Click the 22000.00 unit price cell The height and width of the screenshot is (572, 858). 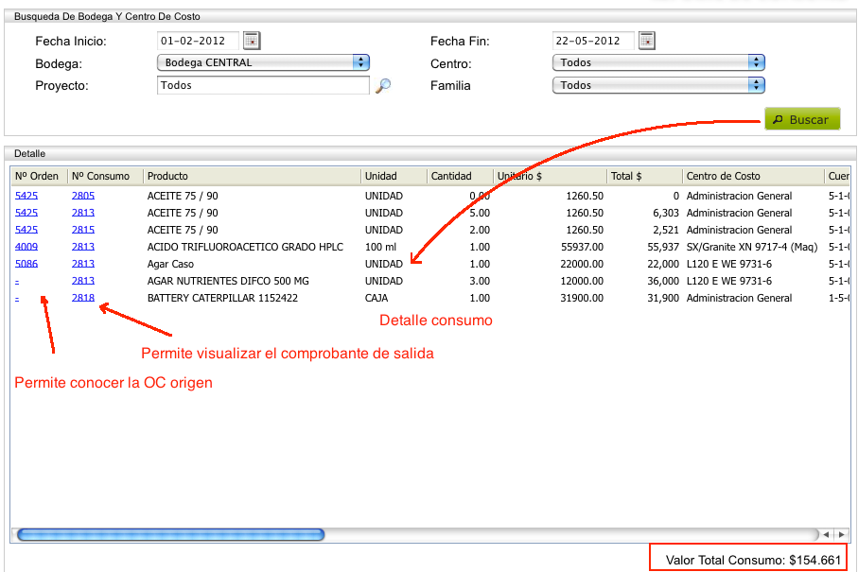pos(582,264)
